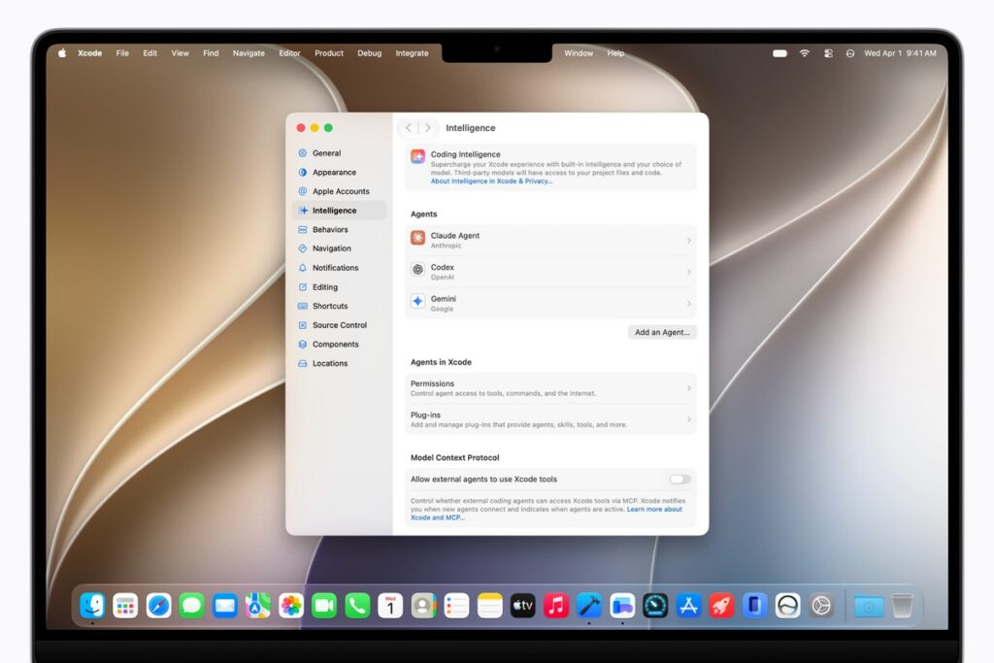Open Music from the Dock
Image resolution: width=994 pixels, height=663 pixels.
[x=556, y=606]
